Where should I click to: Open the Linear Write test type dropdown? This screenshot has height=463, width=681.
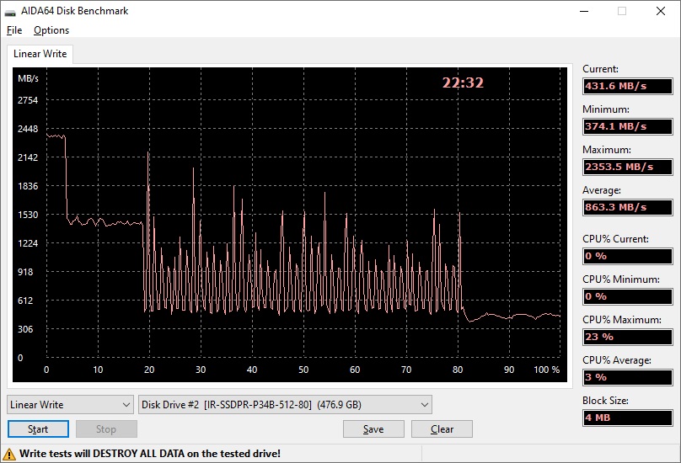[x=70, y=404]
